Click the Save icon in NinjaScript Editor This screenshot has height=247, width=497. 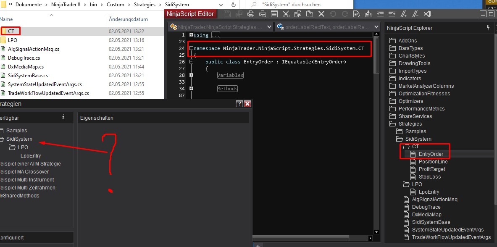click(x=227, y=13)
